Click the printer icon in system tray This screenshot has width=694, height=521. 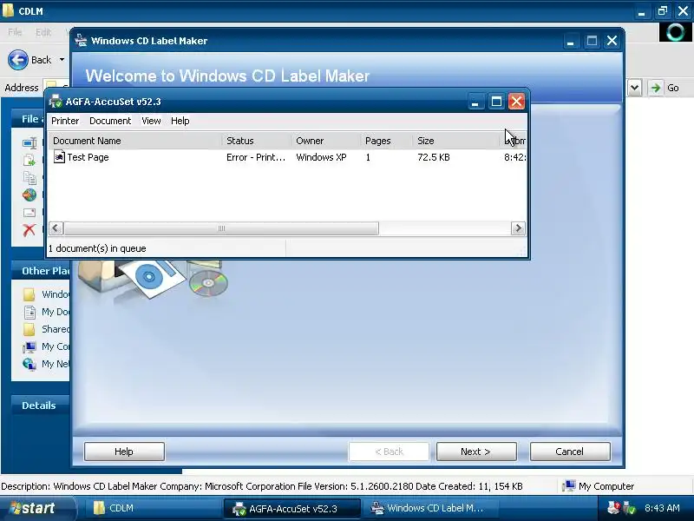click(x=628, y=508)
